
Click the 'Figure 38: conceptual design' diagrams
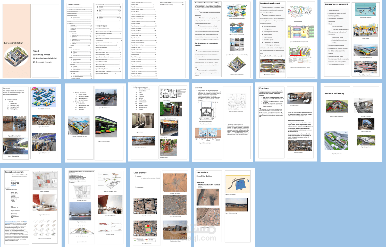pos(45,228)
